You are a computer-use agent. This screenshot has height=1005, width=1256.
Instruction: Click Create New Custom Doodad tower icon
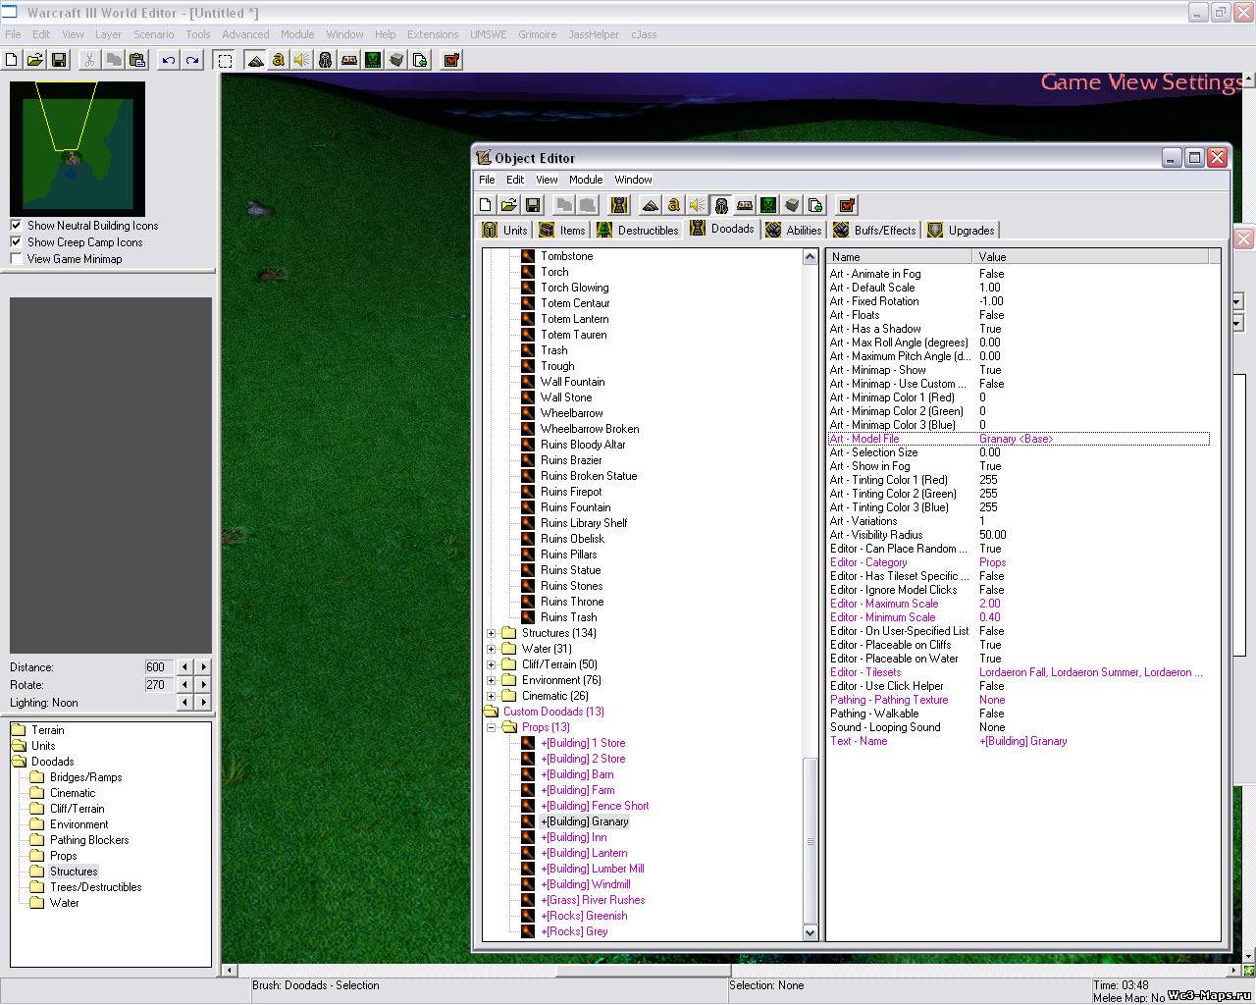pyautogui.click(x=619, y=205)
